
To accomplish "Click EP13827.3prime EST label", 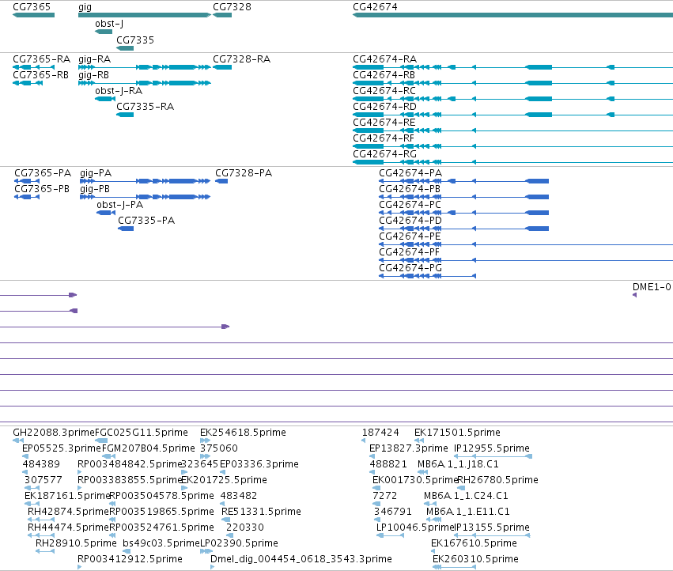I will tap(409, 448).
